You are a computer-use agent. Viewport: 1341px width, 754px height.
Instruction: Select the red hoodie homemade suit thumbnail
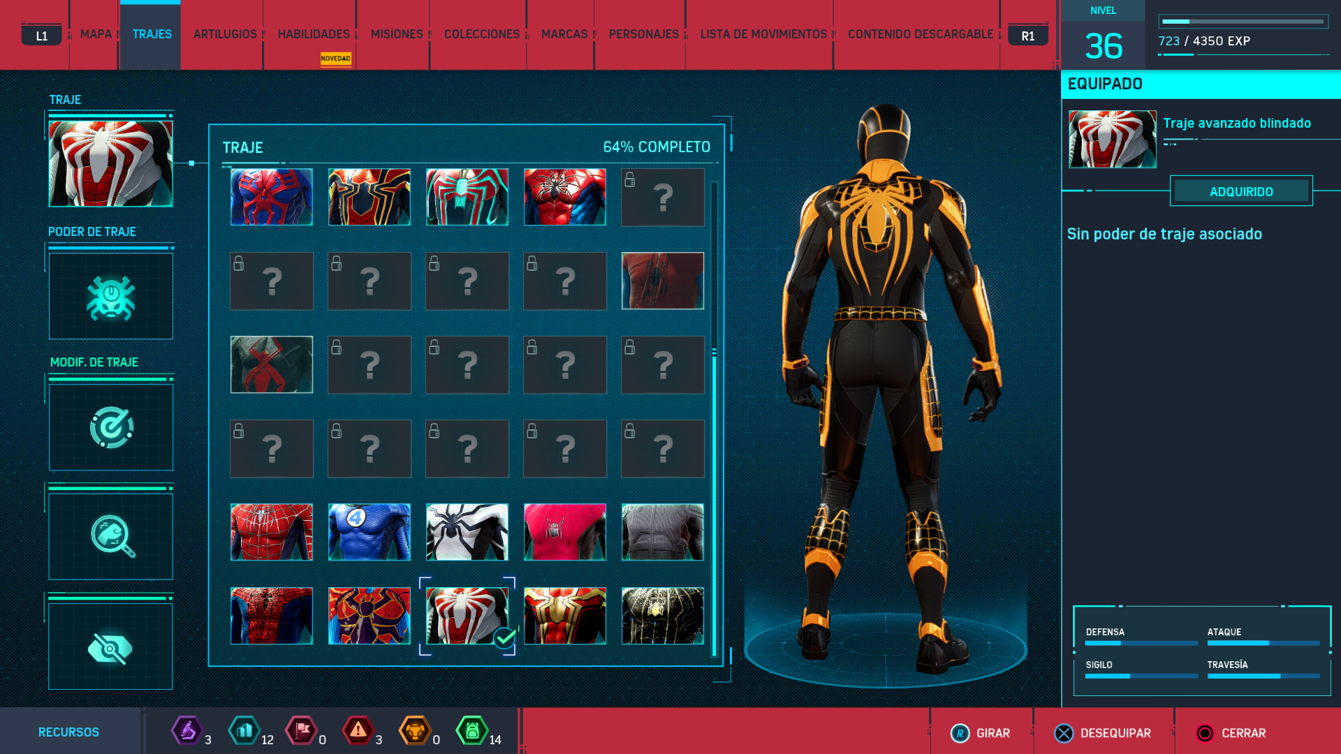565,532
